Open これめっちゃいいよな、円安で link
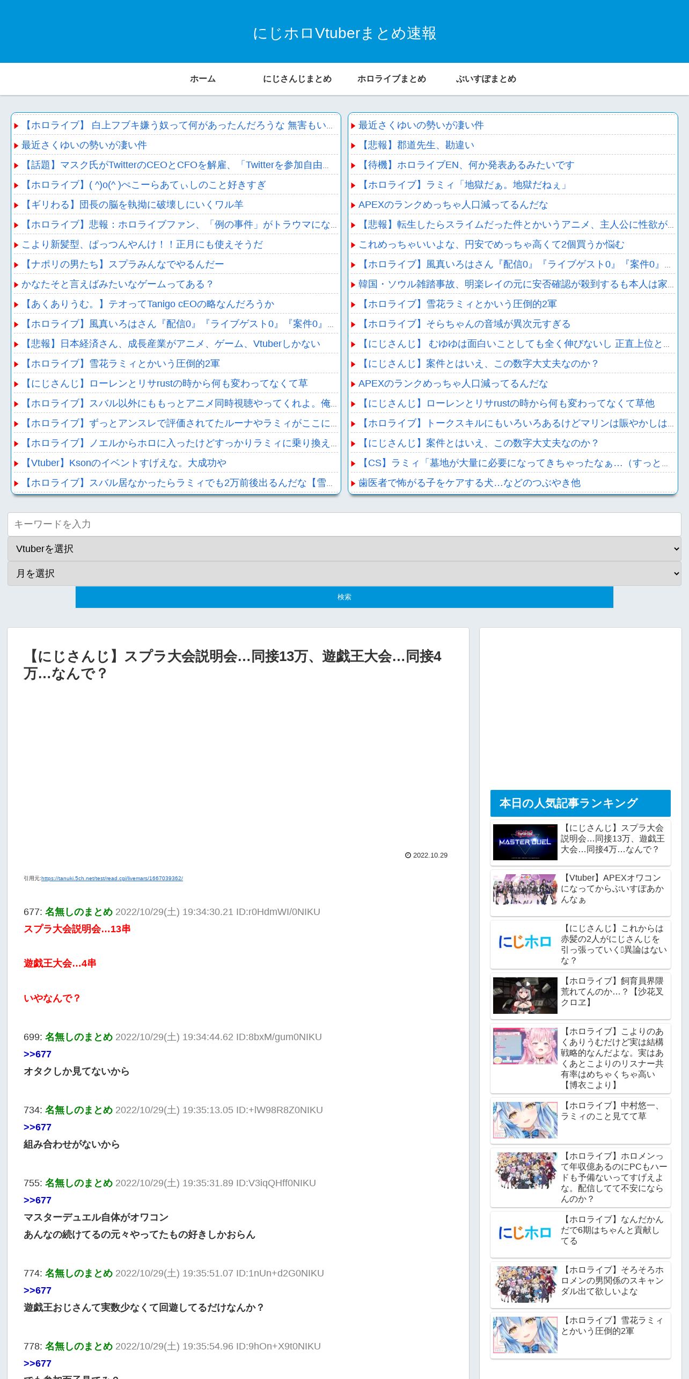This screenshot has height=1379, width=689. (x=492, y=244)
